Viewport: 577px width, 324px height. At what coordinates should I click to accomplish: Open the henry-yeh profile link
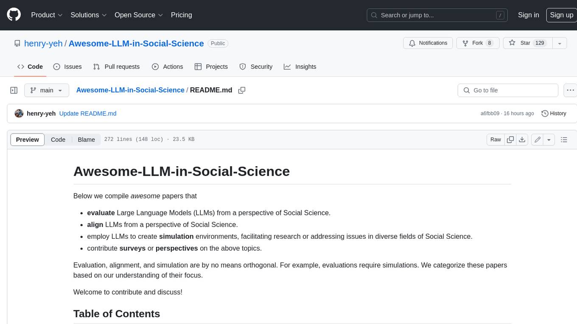tap(43, 43)
